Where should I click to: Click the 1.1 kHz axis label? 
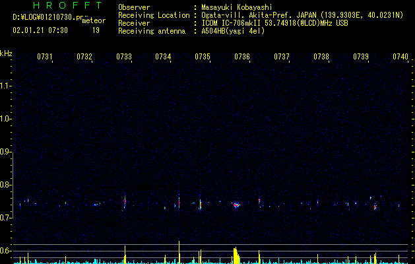[5, 86]
